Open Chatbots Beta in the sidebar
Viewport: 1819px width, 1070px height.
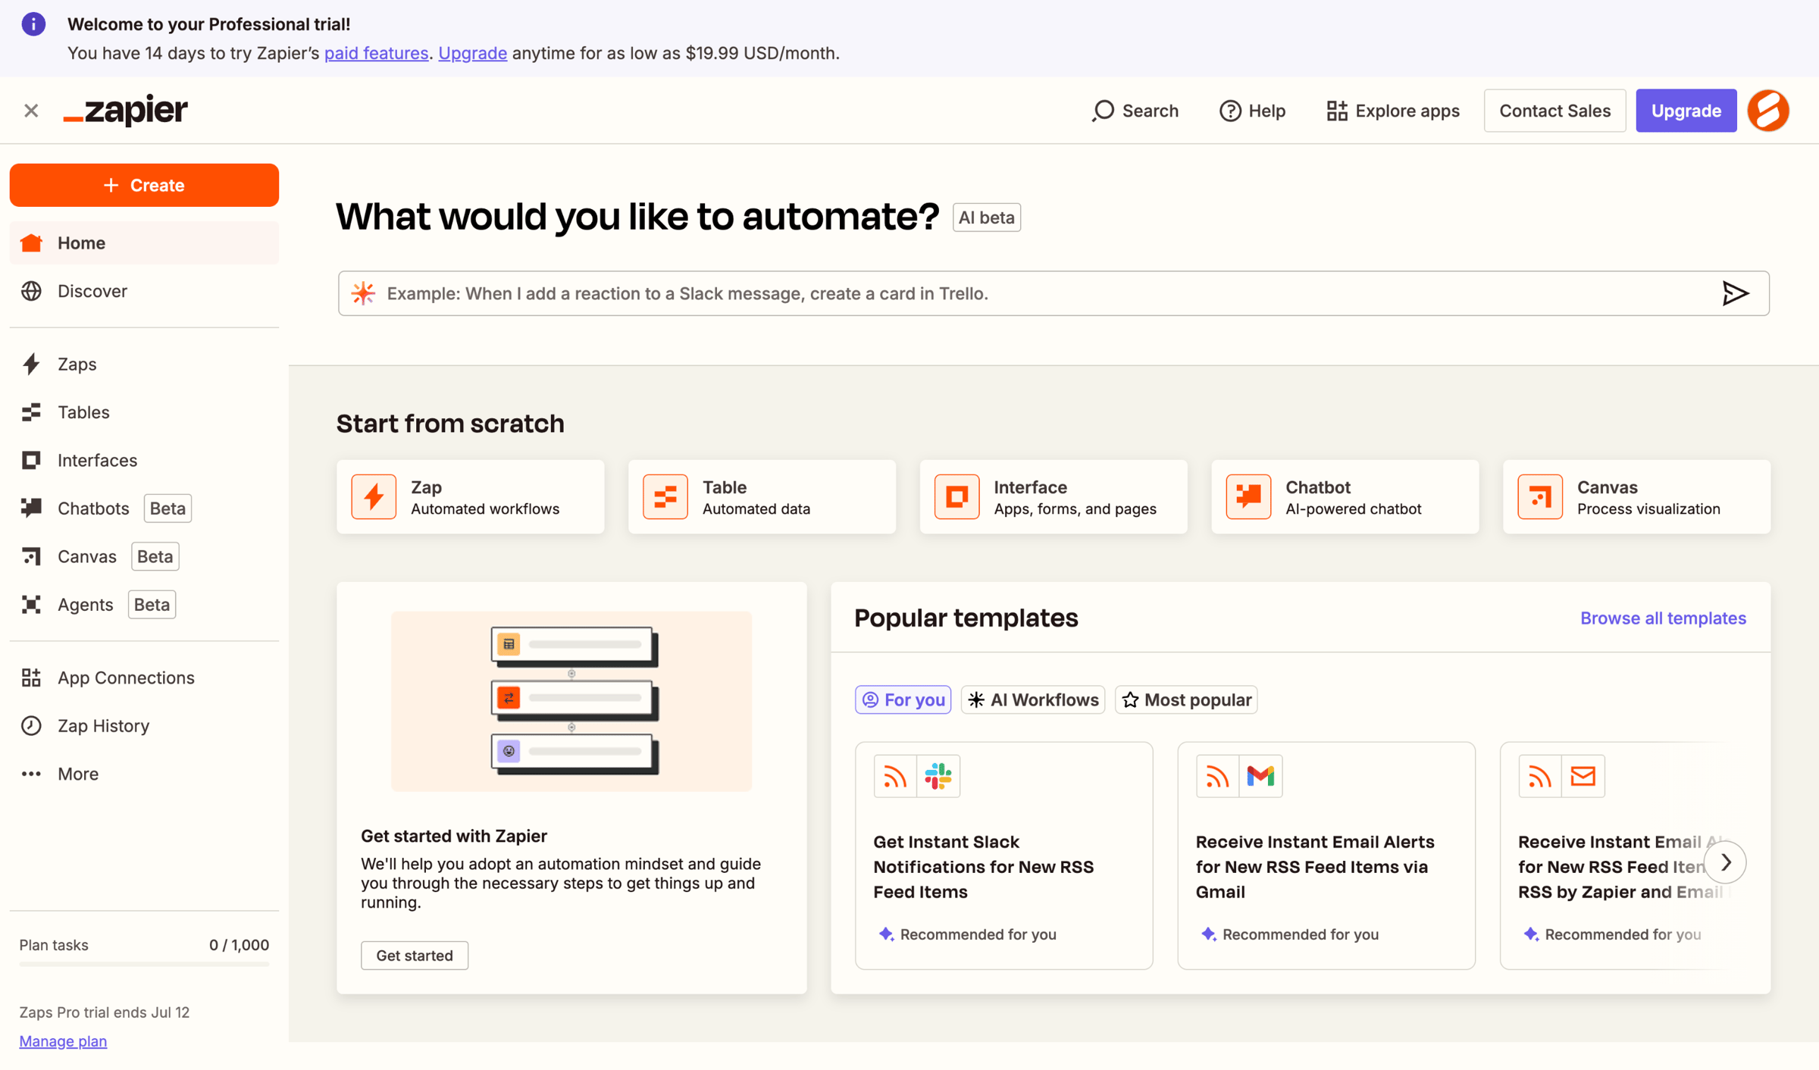[x=144, y=508]
